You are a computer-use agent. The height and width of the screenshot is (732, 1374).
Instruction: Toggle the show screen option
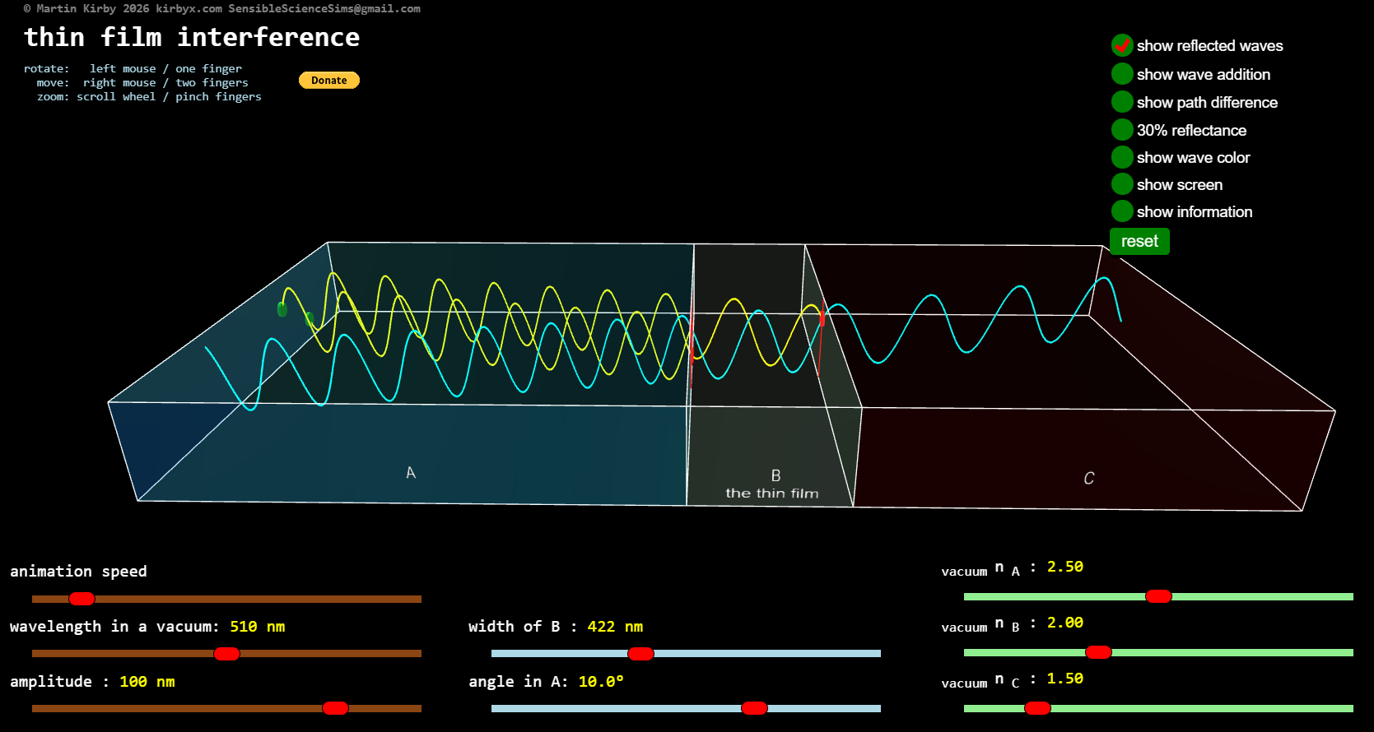pyautogui.click(x=1122, y=184)
